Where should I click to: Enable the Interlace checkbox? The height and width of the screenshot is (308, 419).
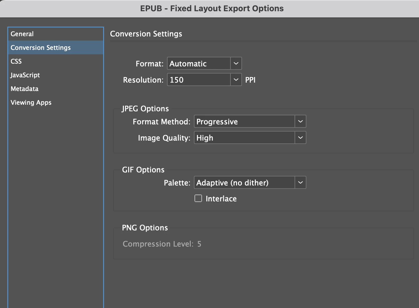(198, 199)
